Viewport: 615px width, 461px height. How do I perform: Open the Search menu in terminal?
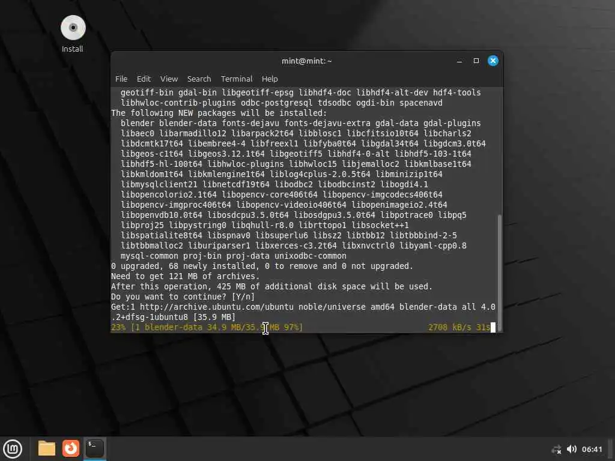(199, 79)
